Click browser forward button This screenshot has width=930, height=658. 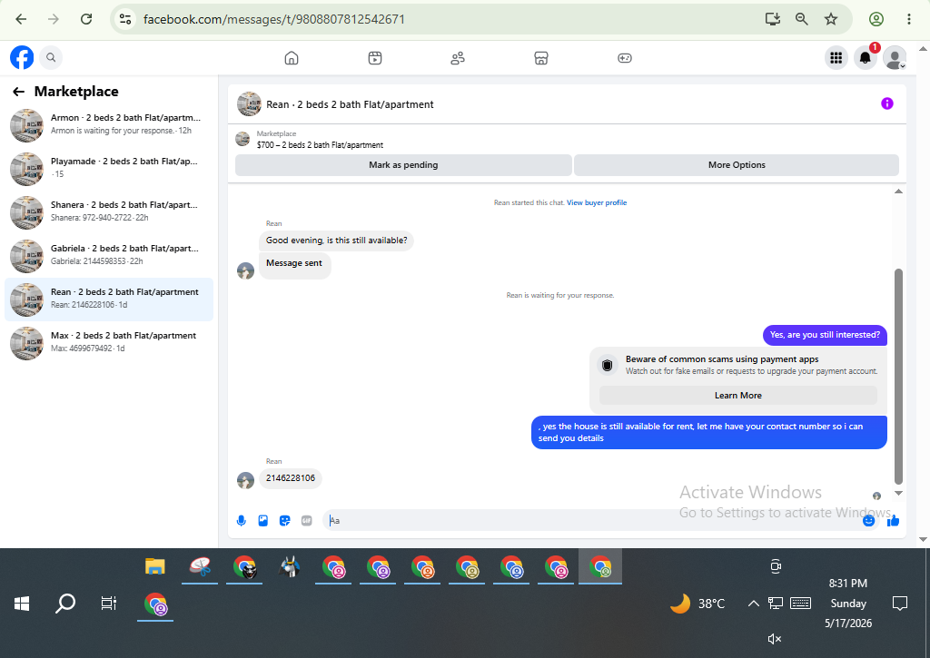coord(54,19)
